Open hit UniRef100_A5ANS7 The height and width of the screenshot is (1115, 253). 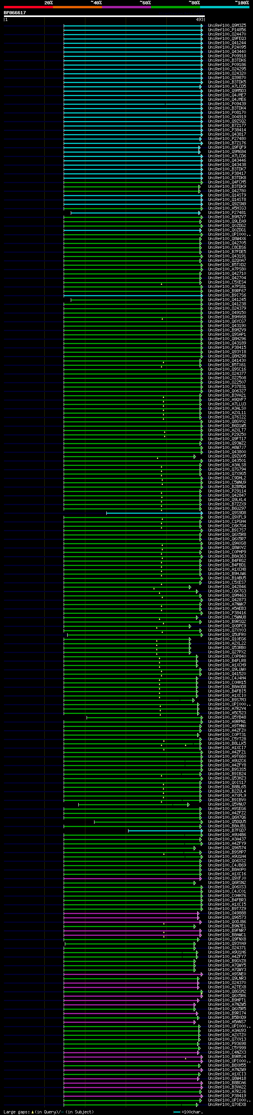(227, 1022)
